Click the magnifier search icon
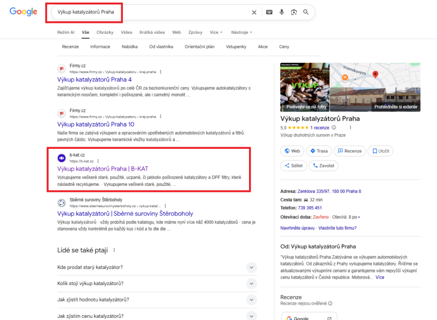 point(306,12)
